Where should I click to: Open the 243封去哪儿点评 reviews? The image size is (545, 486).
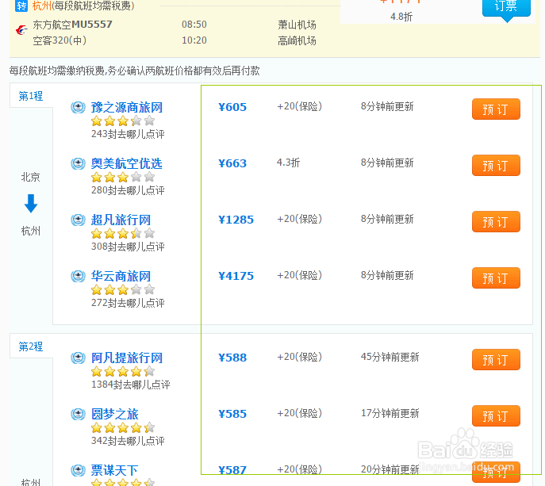[128, 134]
